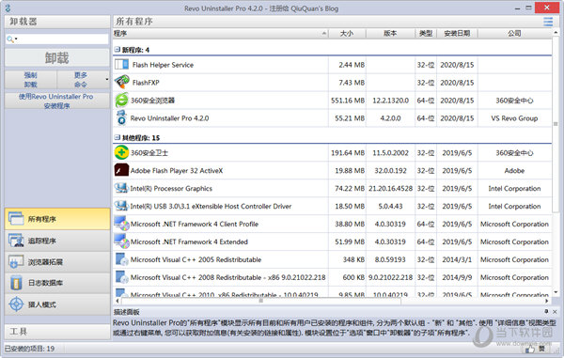Image resolution: width=564 pixels, height=358 pixels.
Task: Click the Visual C++ 2008 Redistributable icon
Action: (121, 277)
